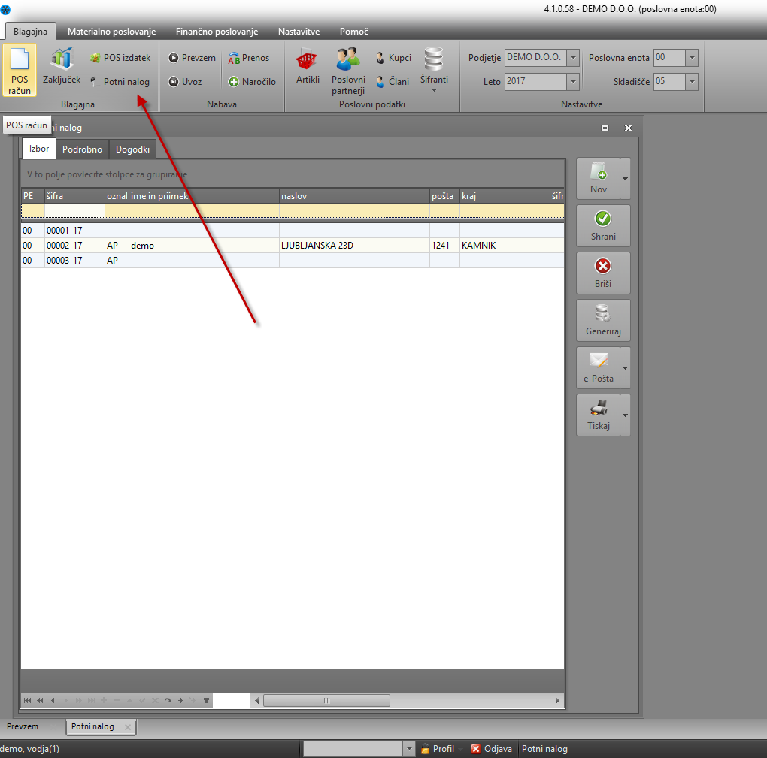Open the Člani list
This screenshot has height=758, width=767.
pos(393,82)
